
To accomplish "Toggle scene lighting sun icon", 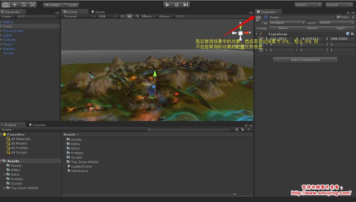I will 129,16.
